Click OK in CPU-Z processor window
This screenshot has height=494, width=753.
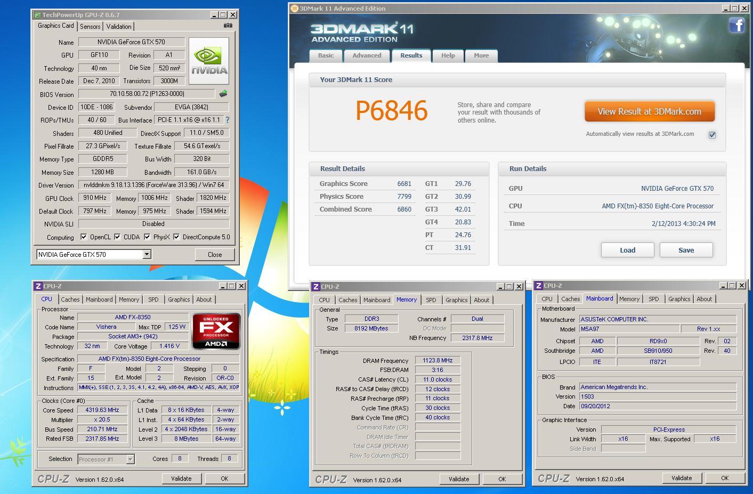click(x=224, y=479)
